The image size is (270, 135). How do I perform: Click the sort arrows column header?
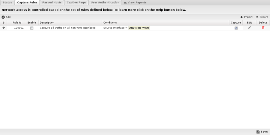(x=4, y=23)
